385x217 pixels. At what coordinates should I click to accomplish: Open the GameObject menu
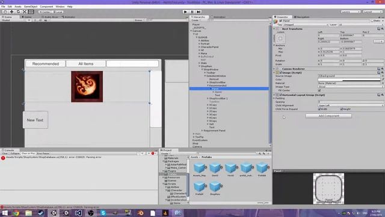tap(31, 7)
